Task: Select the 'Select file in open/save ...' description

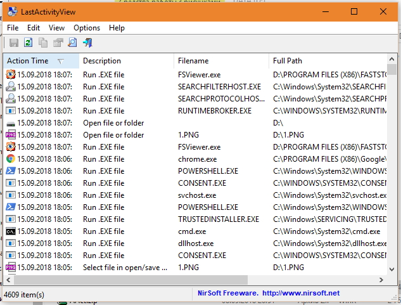Action: pos(125,268)
